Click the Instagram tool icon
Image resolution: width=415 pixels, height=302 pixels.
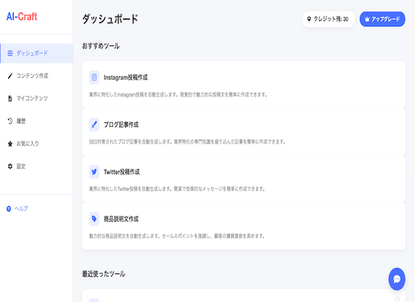(94, 77)
